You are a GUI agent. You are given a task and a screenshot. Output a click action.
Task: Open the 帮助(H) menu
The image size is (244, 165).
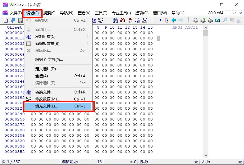point(178,13)
